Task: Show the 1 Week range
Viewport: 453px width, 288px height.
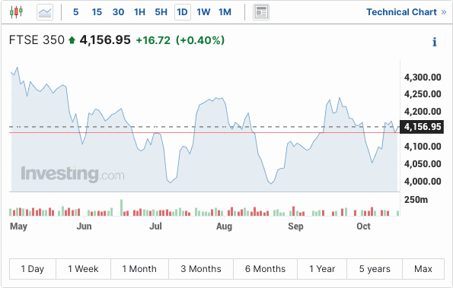Action: point(83,269)
